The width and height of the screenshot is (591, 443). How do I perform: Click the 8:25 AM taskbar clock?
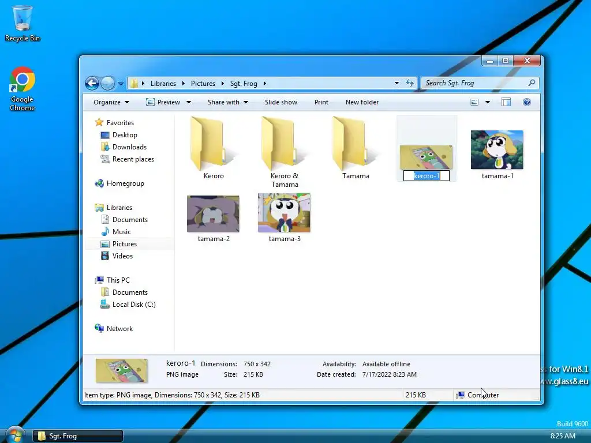563,436
